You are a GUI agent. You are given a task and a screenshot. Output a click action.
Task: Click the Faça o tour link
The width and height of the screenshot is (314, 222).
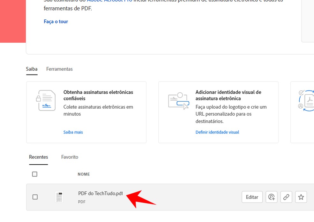[x=56, y=22]
